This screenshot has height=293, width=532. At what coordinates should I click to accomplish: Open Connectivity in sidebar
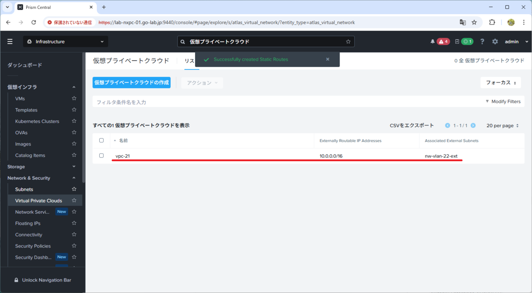29,235
